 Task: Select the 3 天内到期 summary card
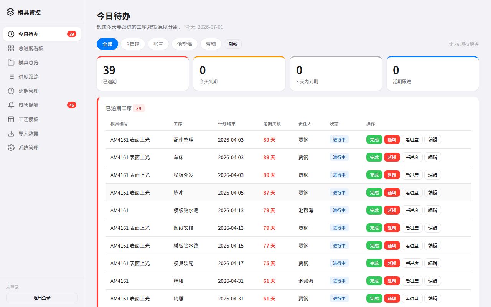tap(336, 73)
